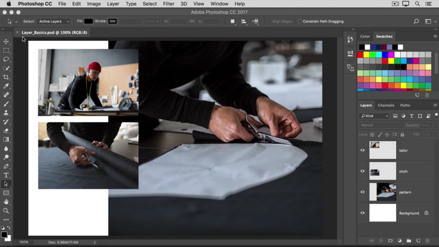Screen dimensions: 439x247
Task: Open the Kind layer filter dropdown
Action: [374, 116]
